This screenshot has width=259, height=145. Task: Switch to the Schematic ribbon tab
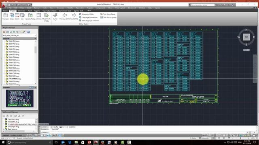(21, 11)
